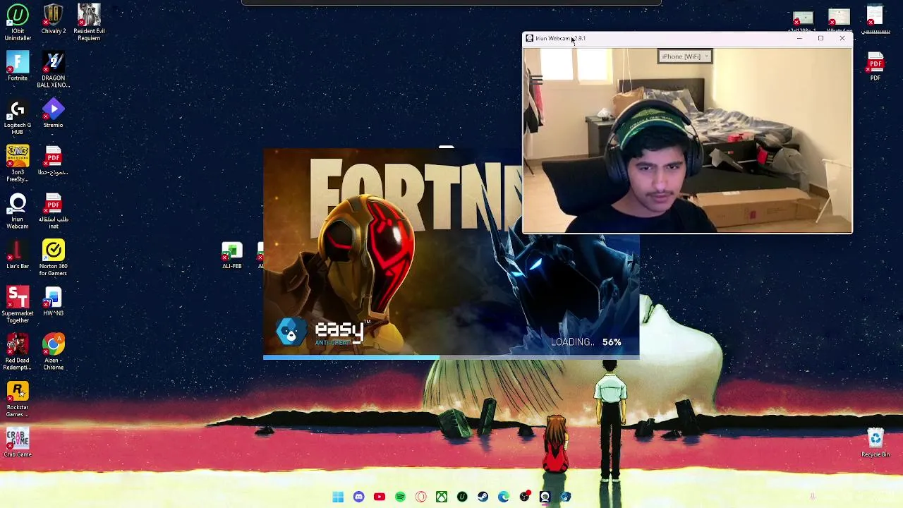Expand the iPhone (WiFi) camera source dropdown
The height and width of the screenshot is (508, 903).
(684, 56)
